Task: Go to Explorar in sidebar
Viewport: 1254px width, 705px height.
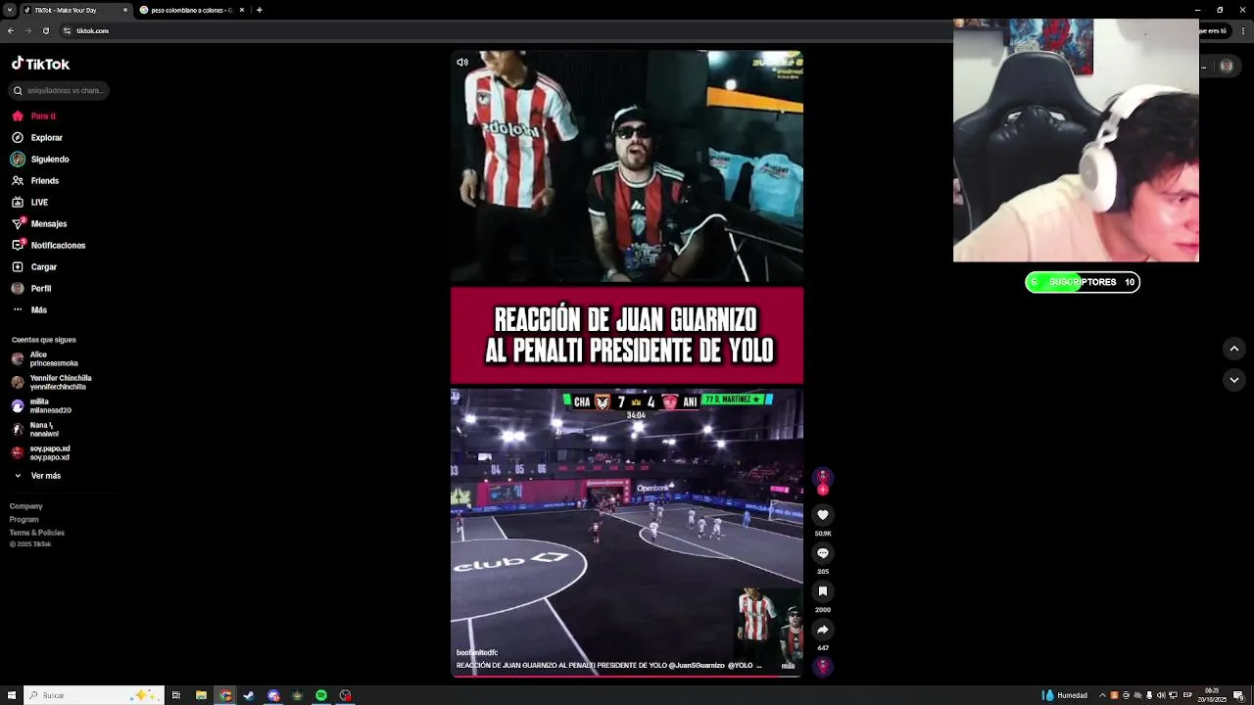Action: 37,138
